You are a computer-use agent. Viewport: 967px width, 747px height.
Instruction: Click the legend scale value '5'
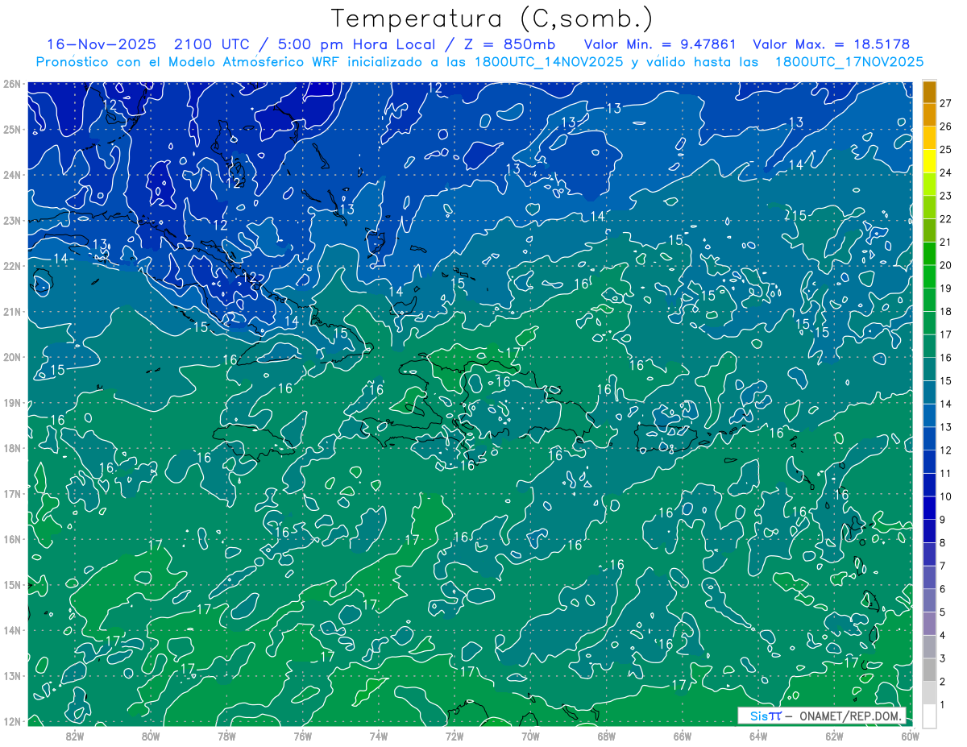(x=943, y=612)
